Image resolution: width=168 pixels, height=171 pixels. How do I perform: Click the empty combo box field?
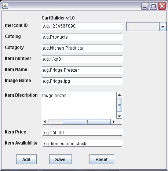click(x=143, y=26)
